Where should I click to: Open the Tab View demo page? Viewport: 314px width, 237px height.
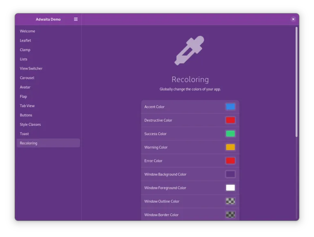27,106
